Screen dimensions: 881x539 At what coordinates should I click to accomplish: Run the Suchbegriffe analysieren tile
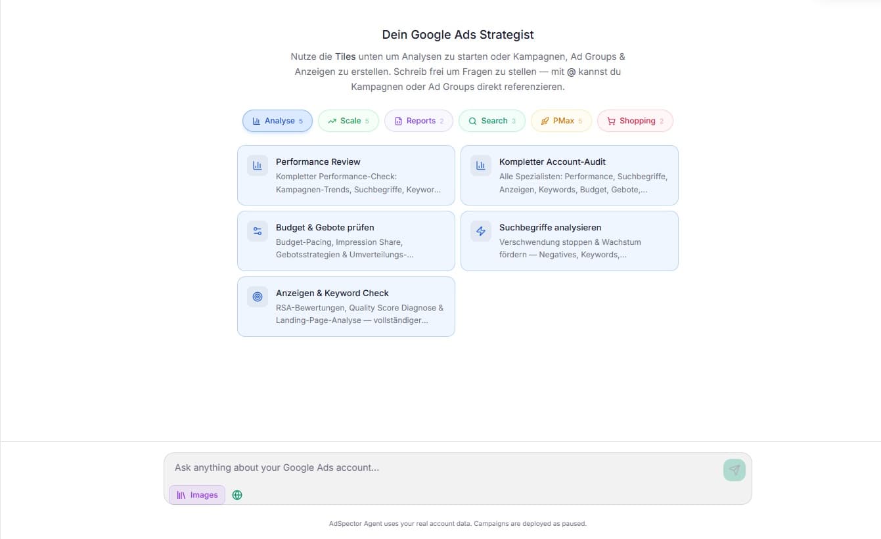tap(581, 241)
